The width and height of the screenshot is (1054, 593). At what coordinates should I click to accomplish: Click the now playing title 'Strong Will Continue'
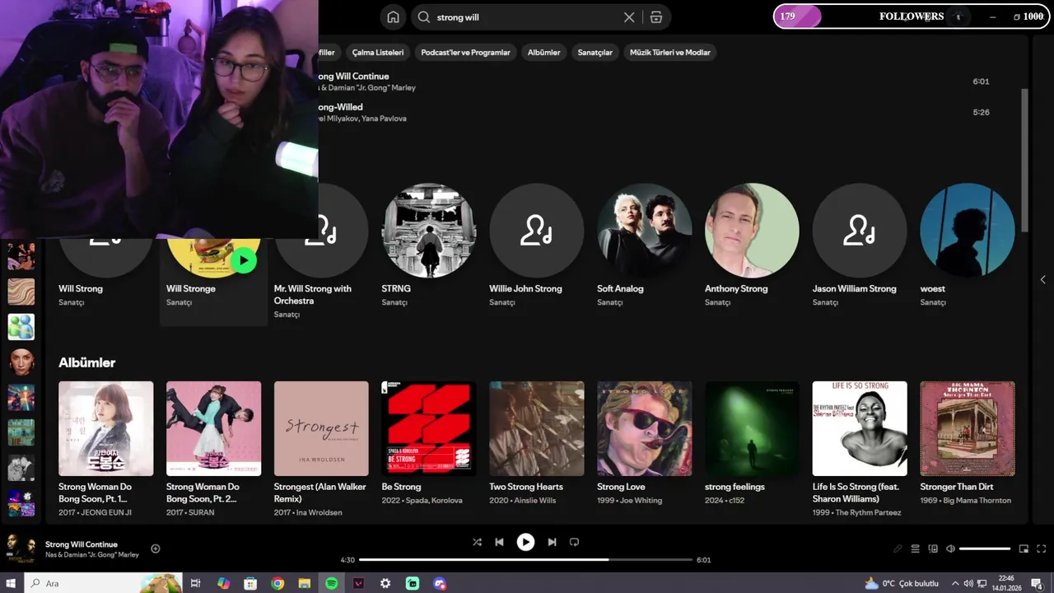point(82,544)
